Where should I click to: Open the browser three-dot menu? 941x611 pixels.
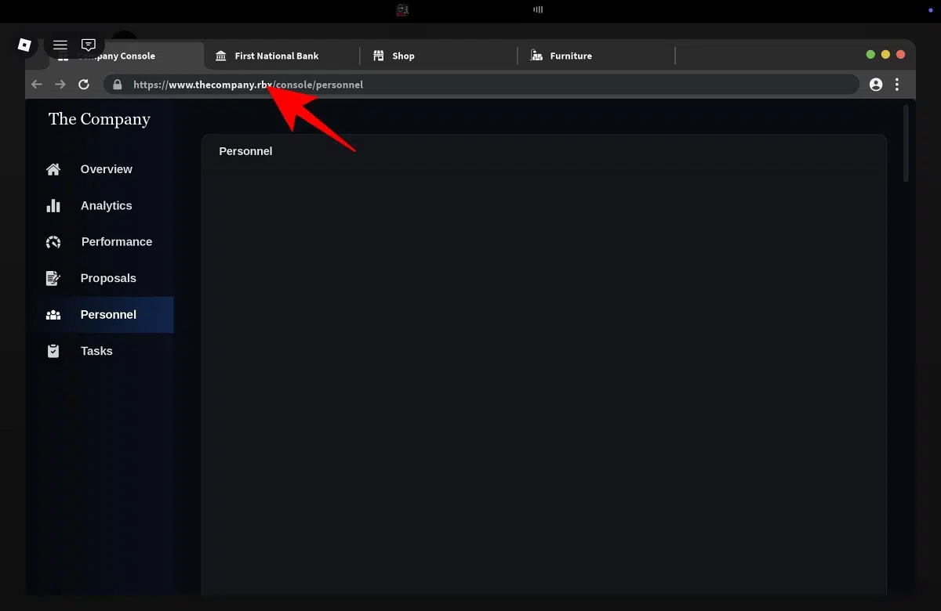coord(897,85)
